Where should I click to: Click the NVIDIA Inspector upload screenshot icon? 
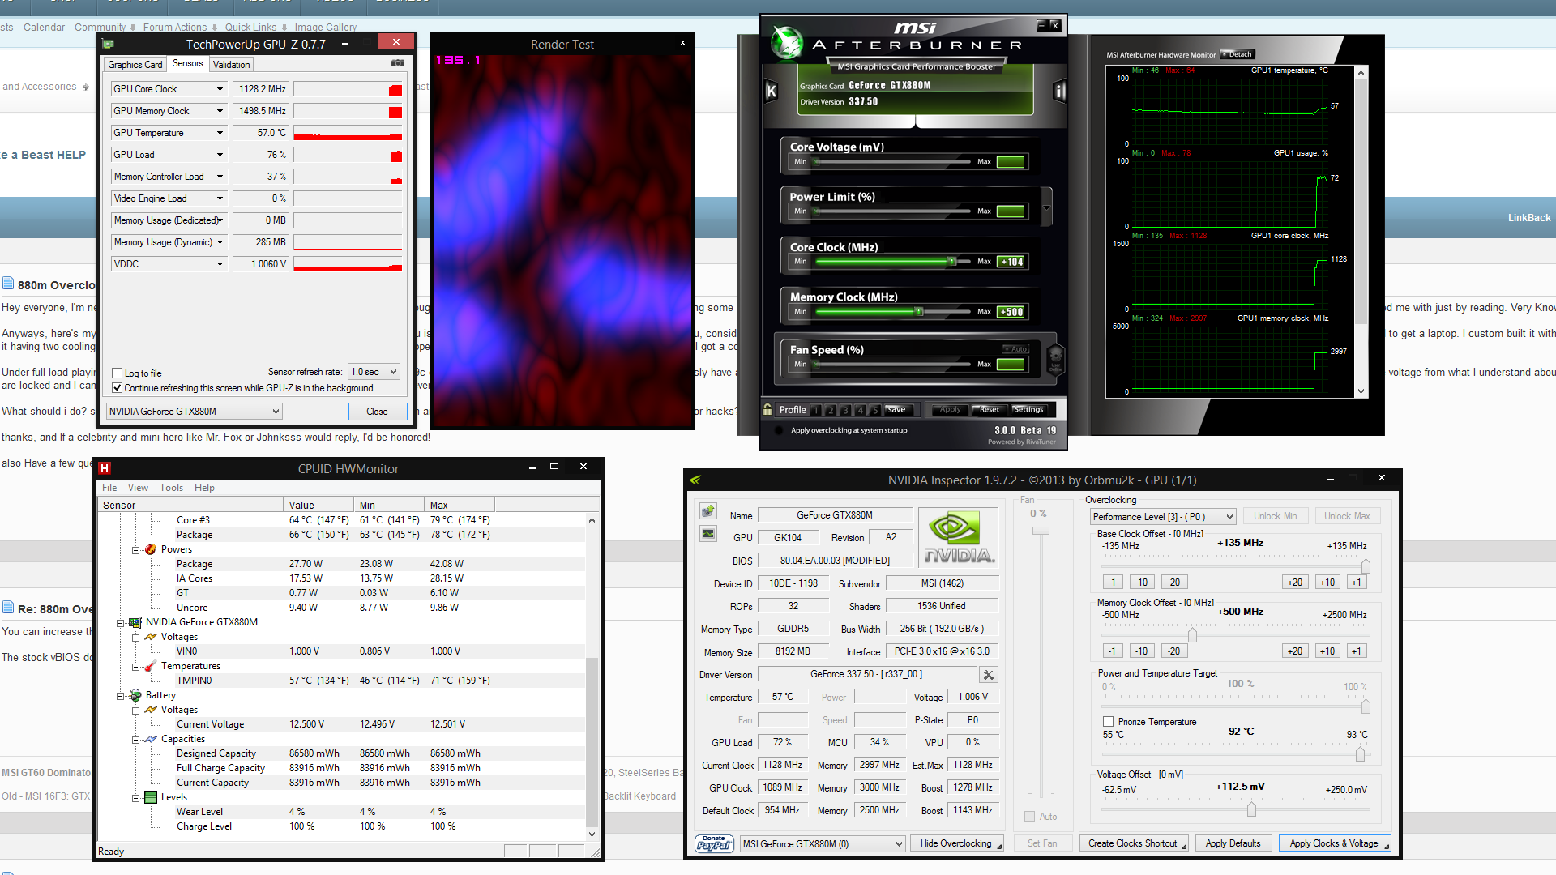coord(708,511)
